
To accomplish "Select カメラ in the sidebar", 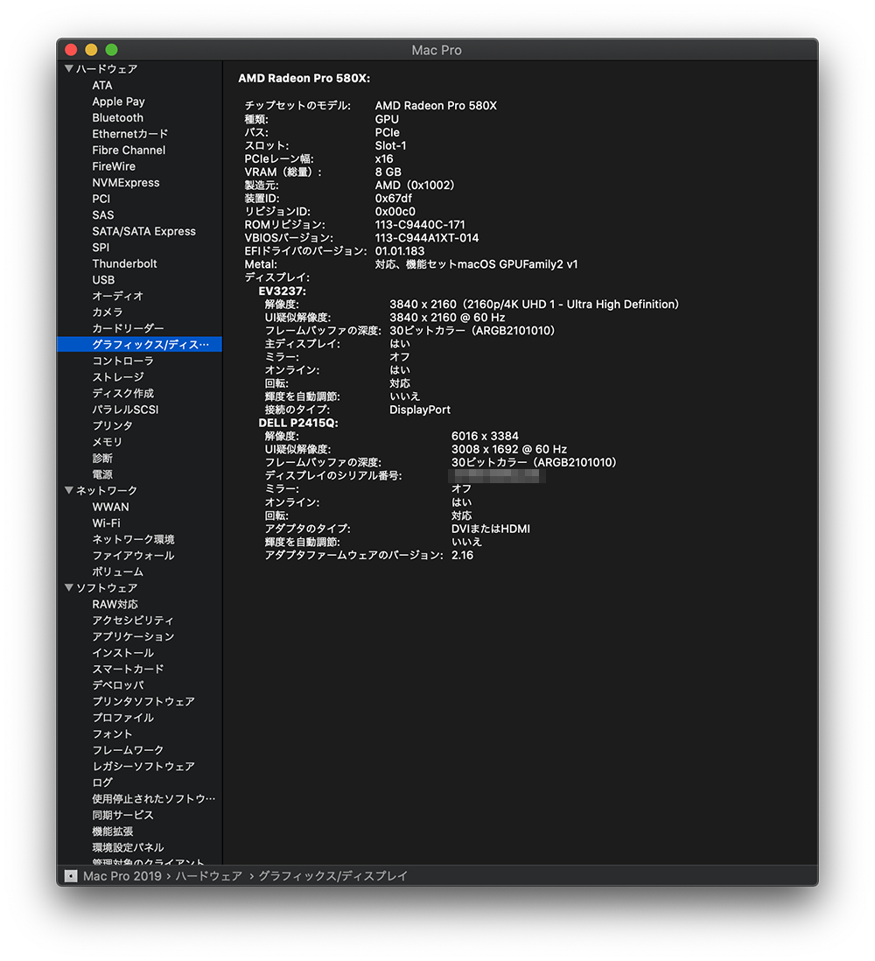I will point(108,312).
